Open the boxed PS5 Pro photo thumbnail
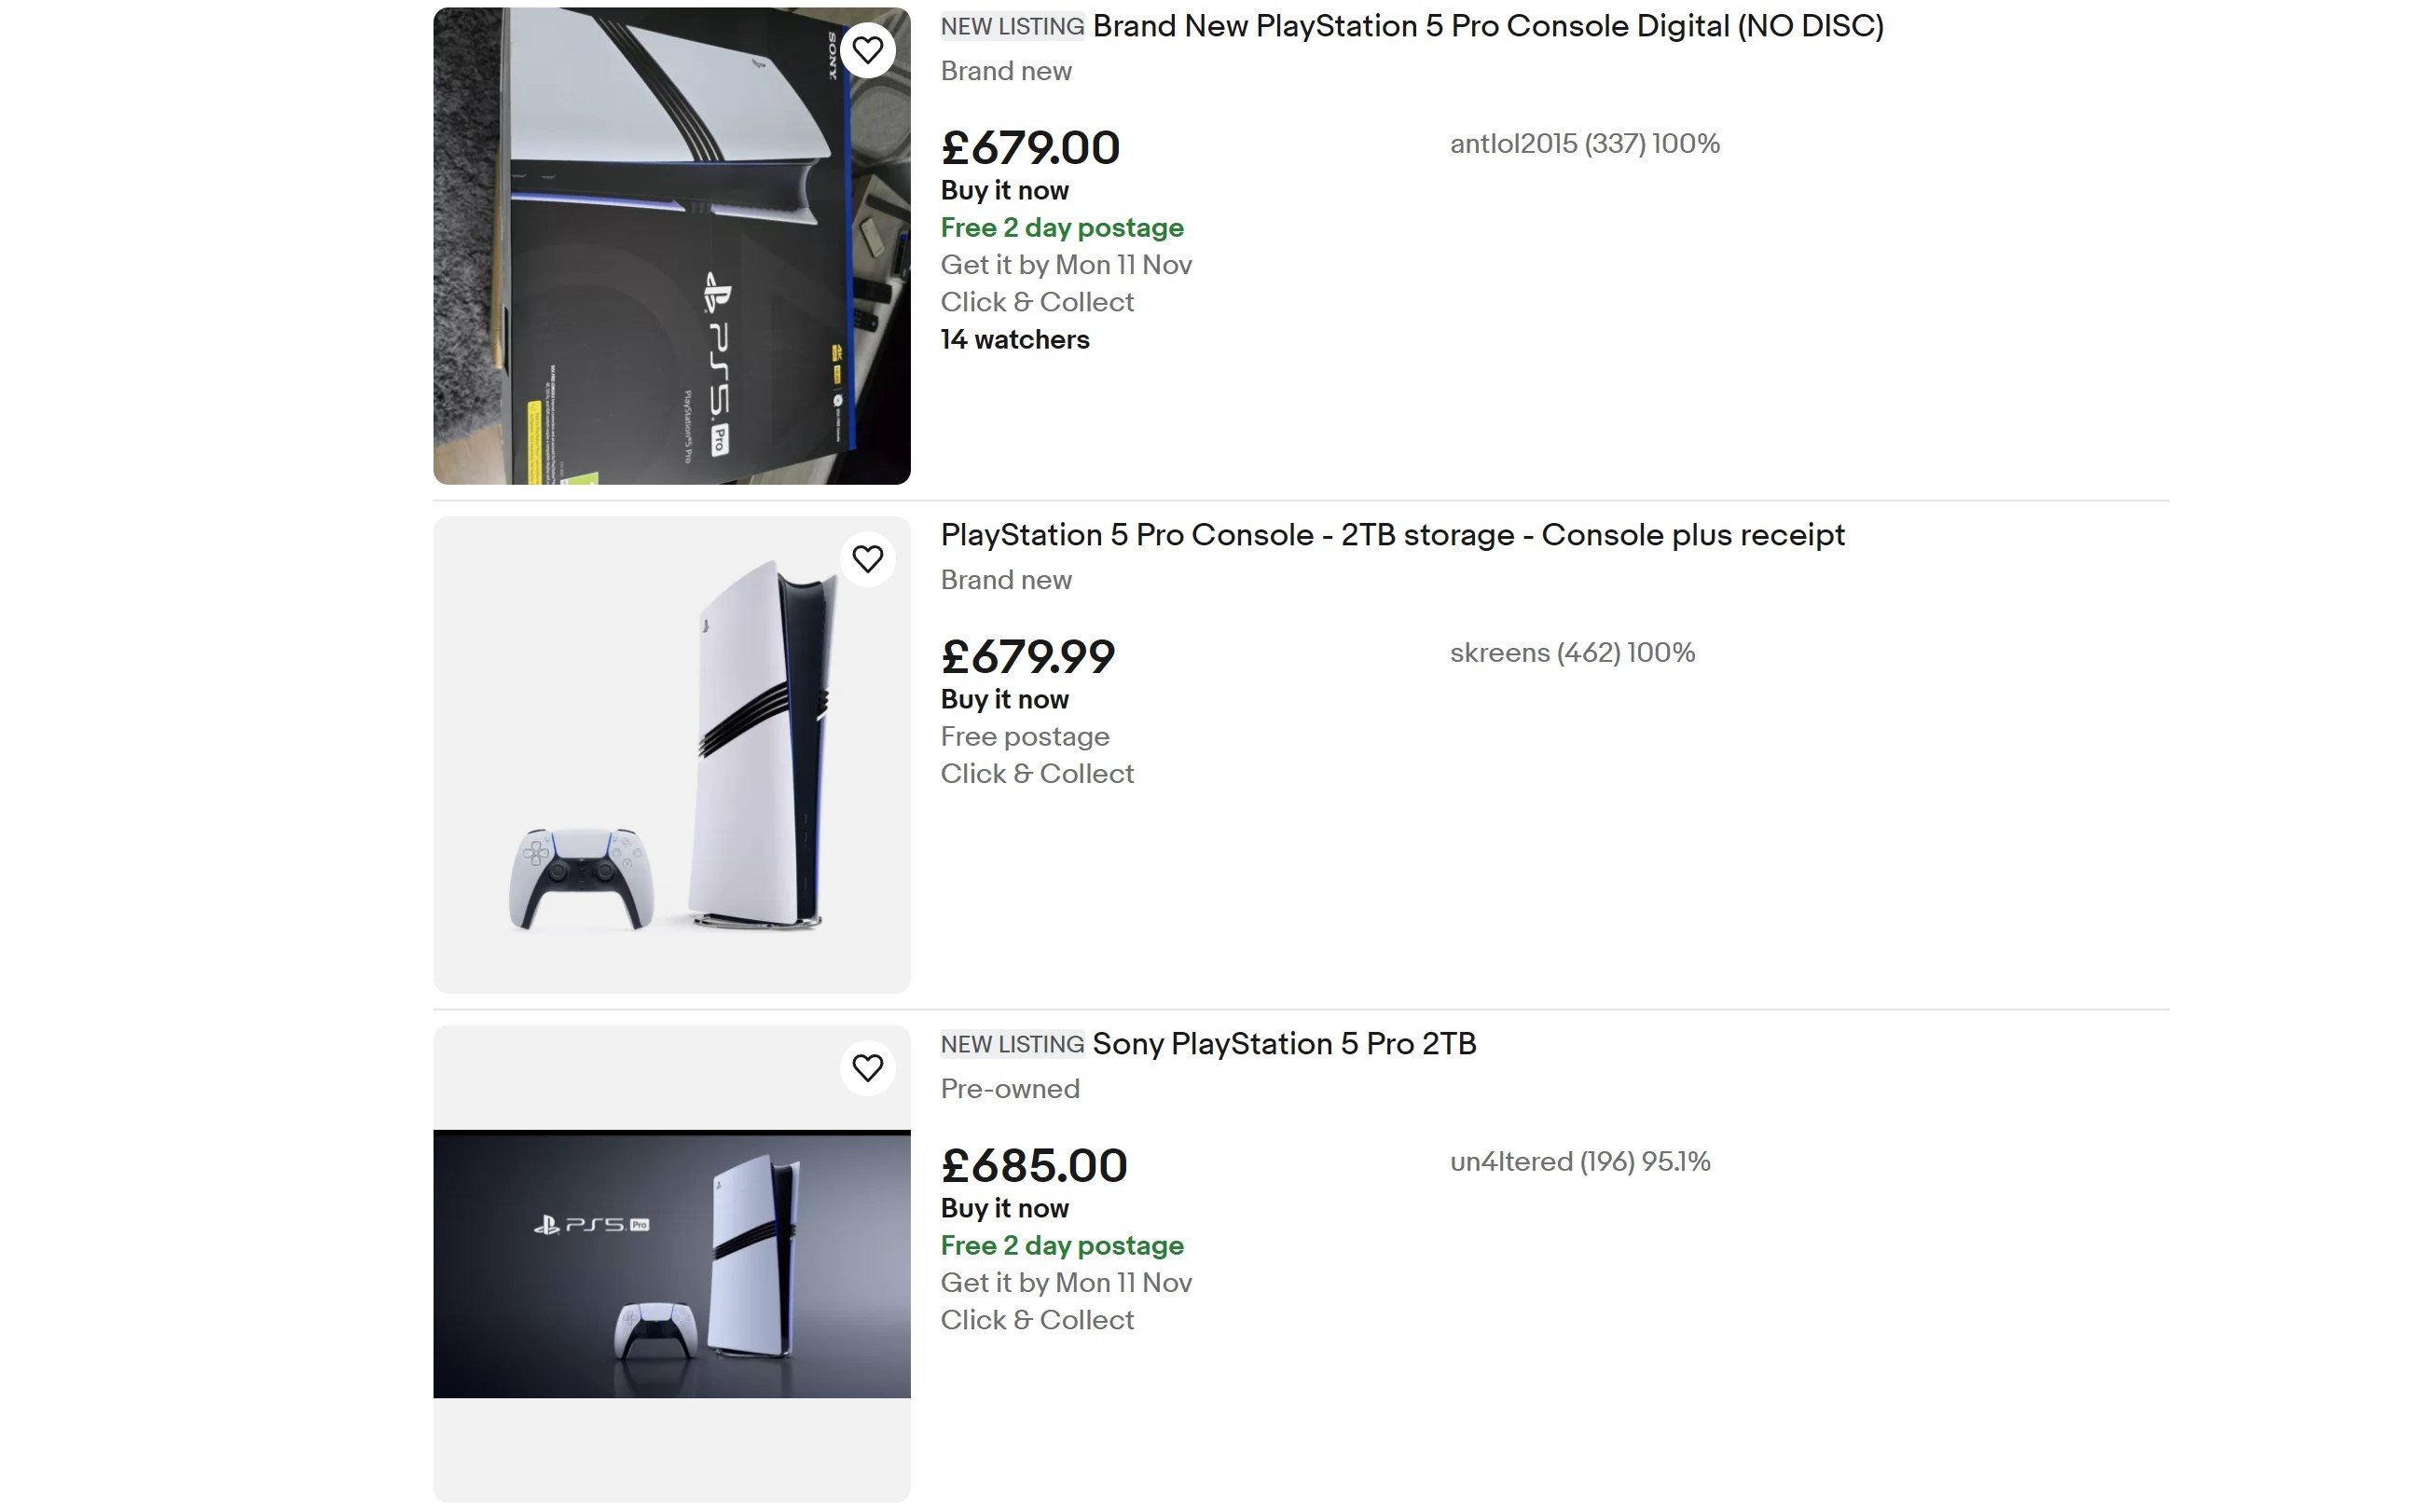 (671, 246)
